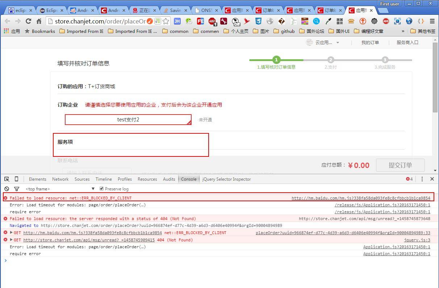
Task: Open the Bookmarks star folder
Action: (40, 31)
